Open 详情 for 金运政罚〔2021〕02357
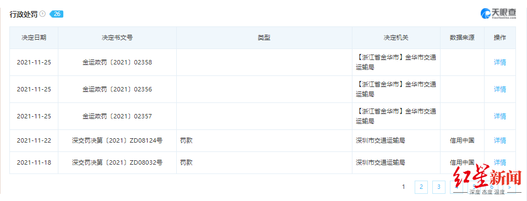Viewport: 527px width, 201px height. click(x=500, y=116)
